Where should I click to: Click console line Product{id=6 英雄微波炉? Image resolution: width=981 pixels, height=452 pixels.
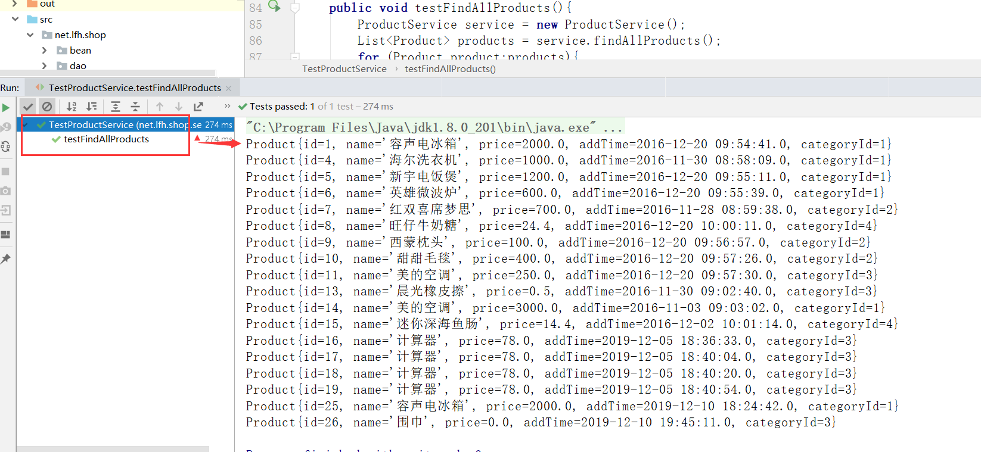565,193
